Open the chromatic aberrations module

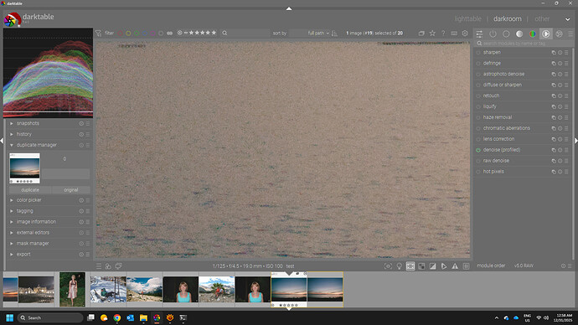coord(506,128)
